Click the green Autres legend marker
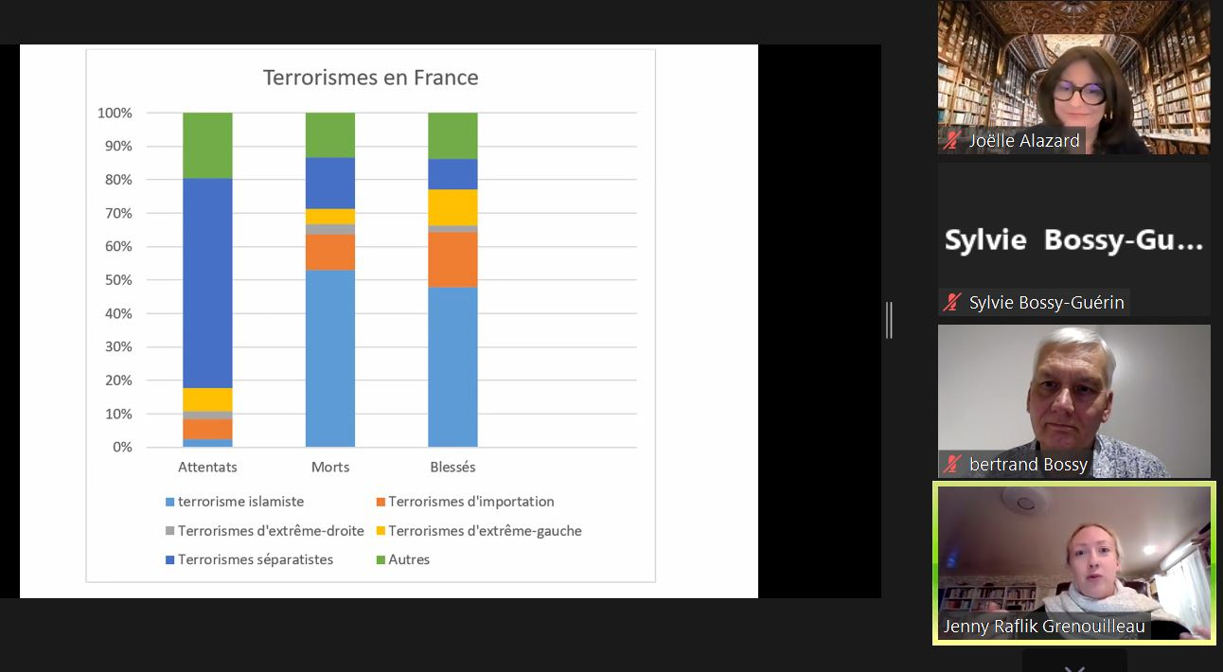This screenshot has width=1223, height=672. point(381,559)
